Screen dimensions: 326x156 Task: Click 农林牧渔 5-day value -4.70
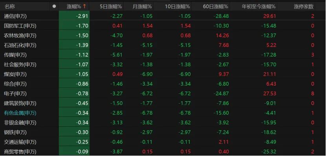(116, 36)
